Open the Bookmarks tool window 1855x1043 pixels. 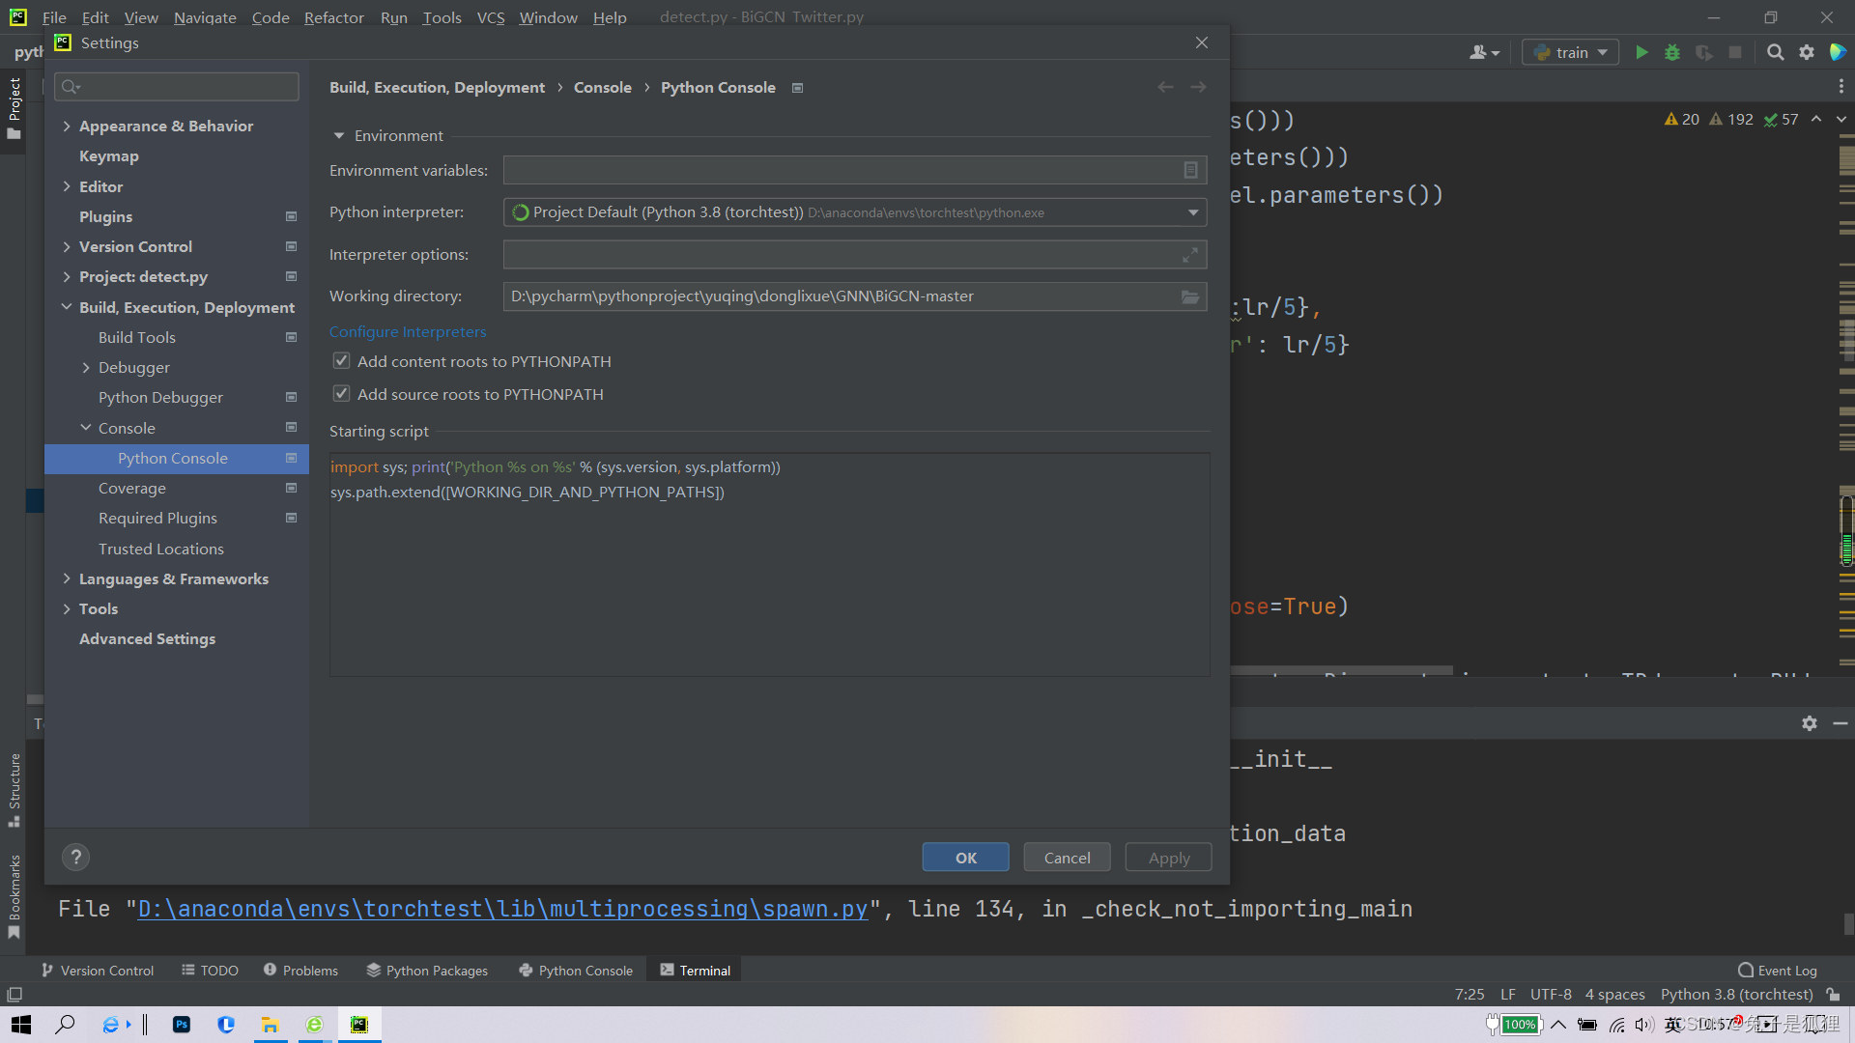click(14, 896)
